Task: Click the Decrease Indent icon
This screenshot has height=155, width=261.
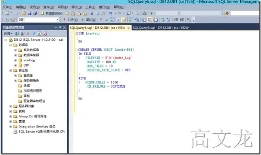Action: [x=176, y=20]
